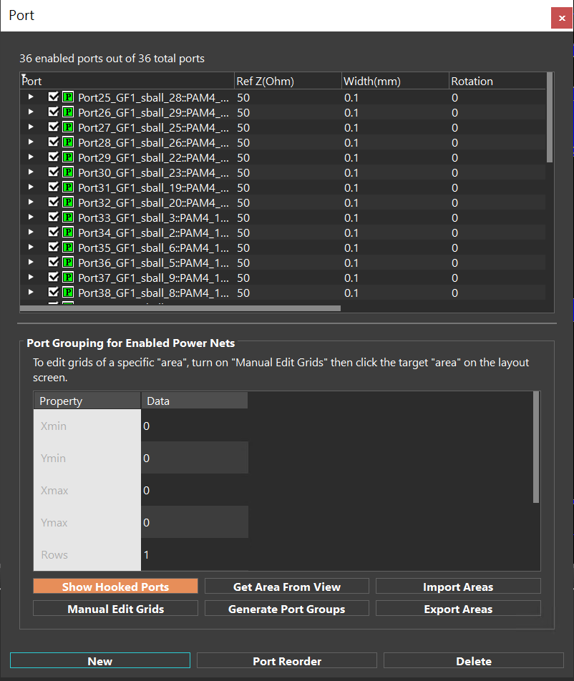Expand the Port31_GF1_sball_19 row arrow

pos(31,187)
